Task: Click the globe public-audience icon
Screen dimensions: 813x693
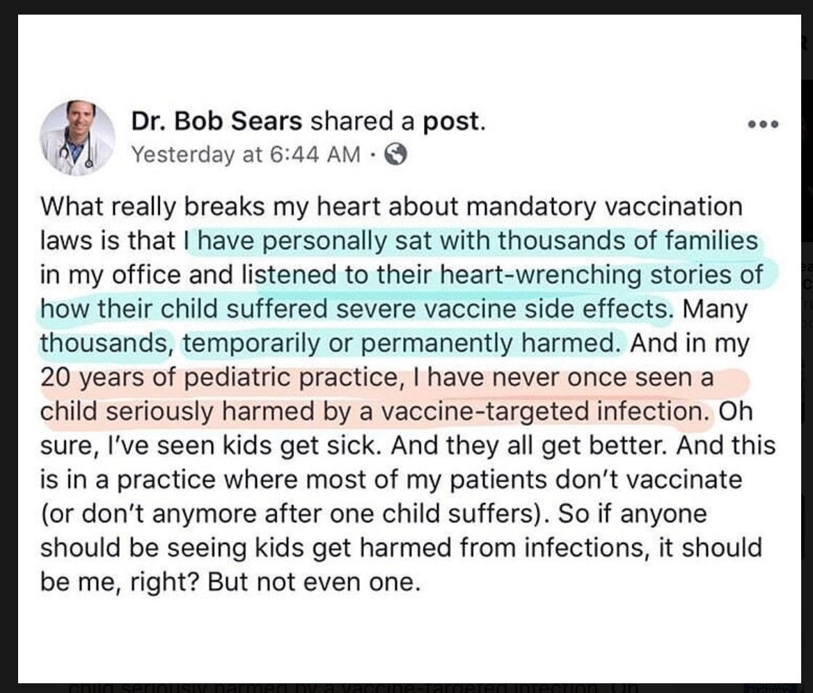Action: tap(396, 154)
